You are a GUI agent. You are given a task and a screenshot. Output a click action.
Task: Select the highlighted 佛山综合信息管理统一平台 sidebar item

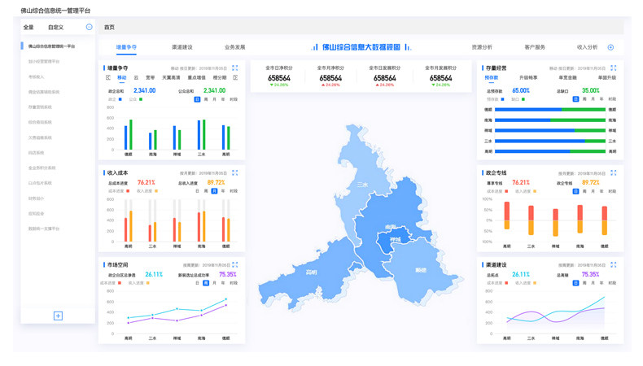[x=51, y=46]
